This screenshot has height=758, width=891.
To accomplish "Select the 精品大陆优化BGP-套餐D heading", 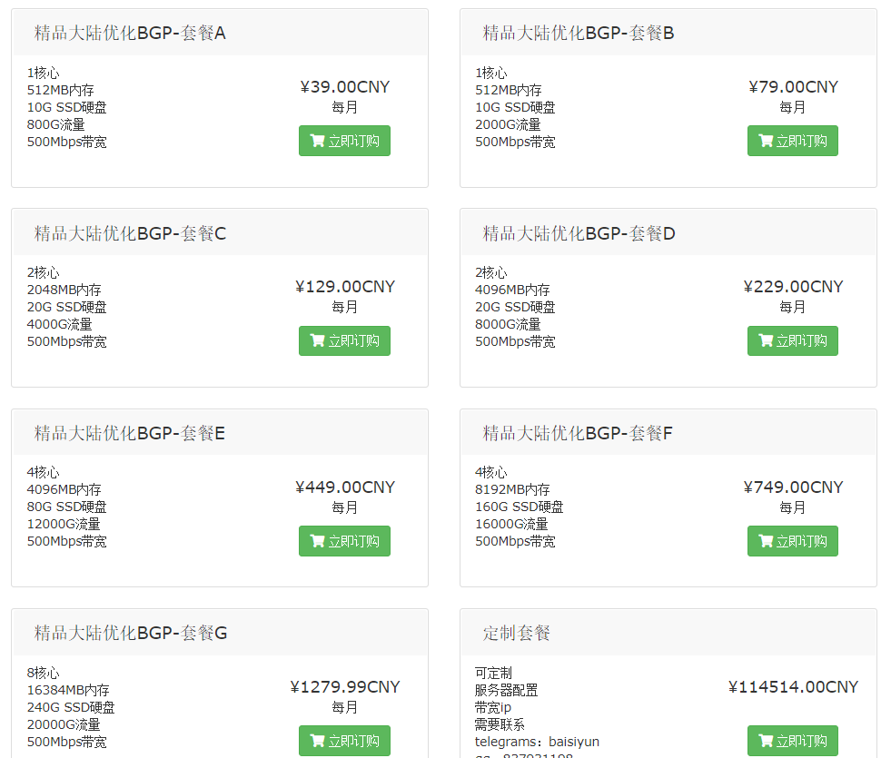I will pos(579,233).
